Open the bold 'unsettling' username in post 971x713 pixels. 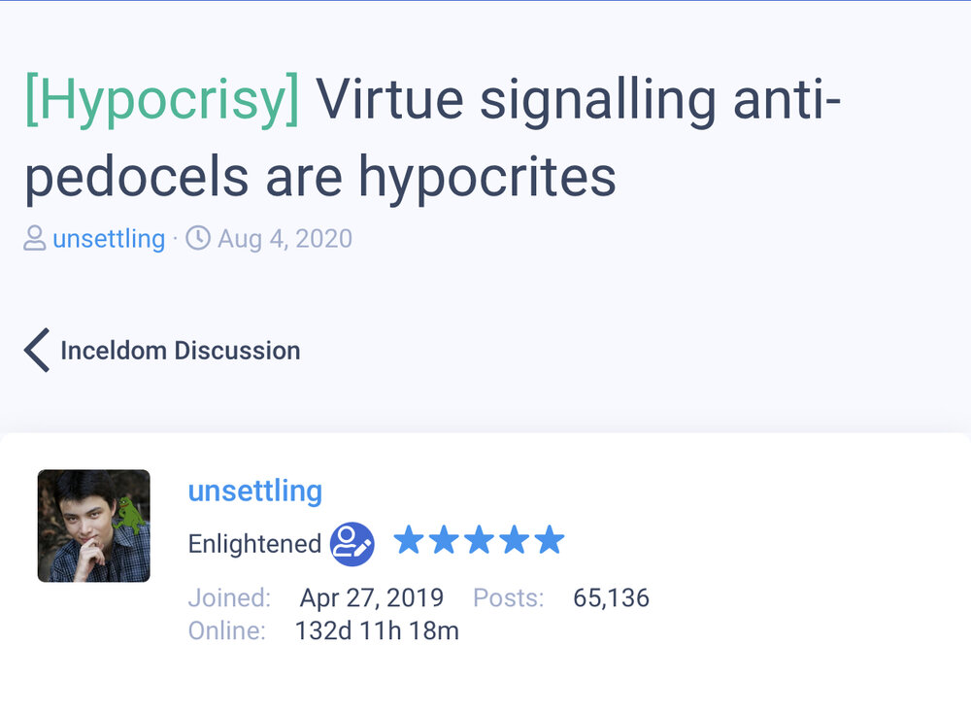(254, 491)
